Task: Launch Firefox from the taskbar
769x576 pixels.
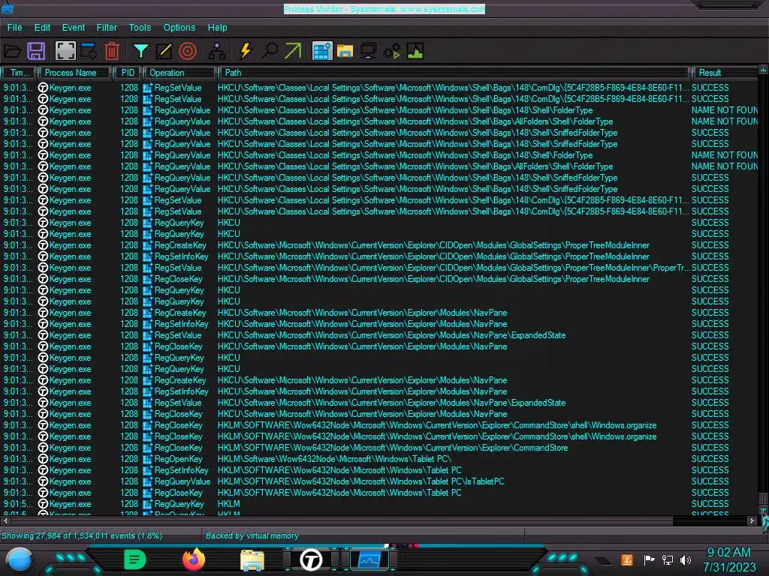Action: [194, 559]
